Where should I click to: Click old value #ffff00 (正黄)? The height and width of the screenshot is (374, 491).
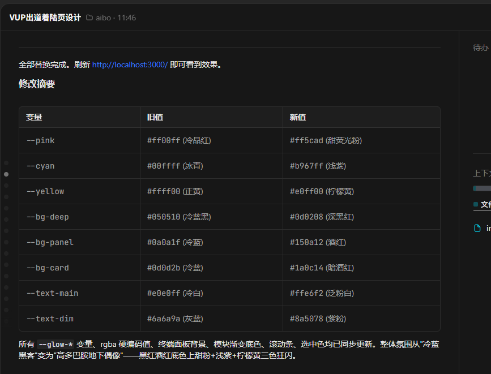176,191
